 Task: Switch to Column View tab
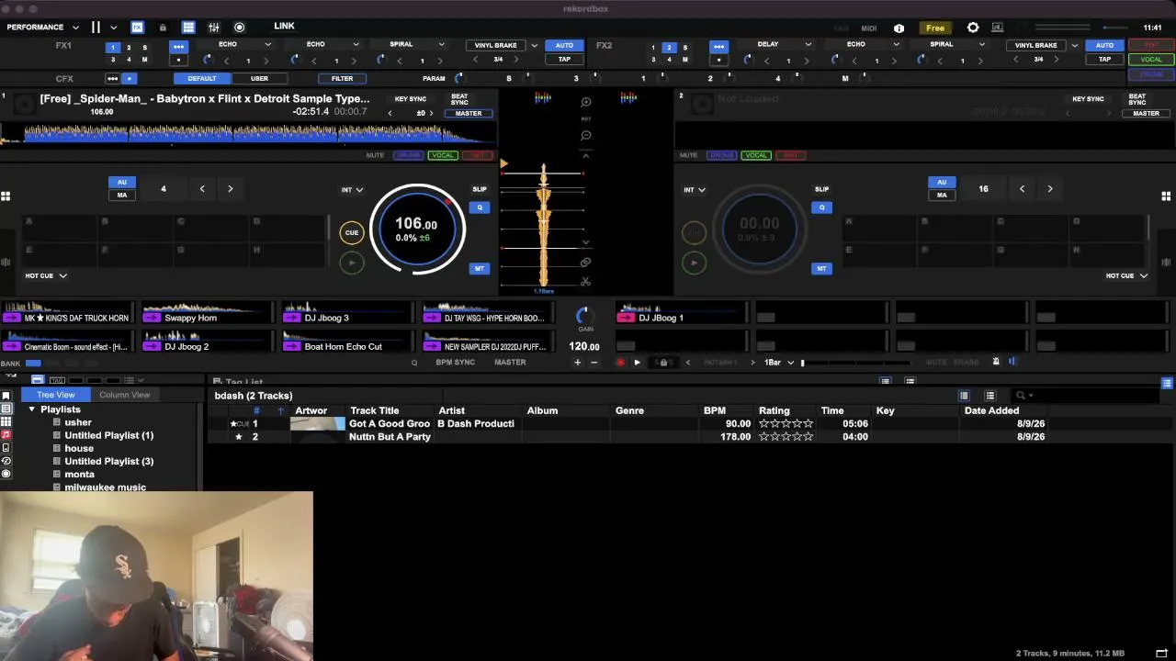click(x=125, y=395)
